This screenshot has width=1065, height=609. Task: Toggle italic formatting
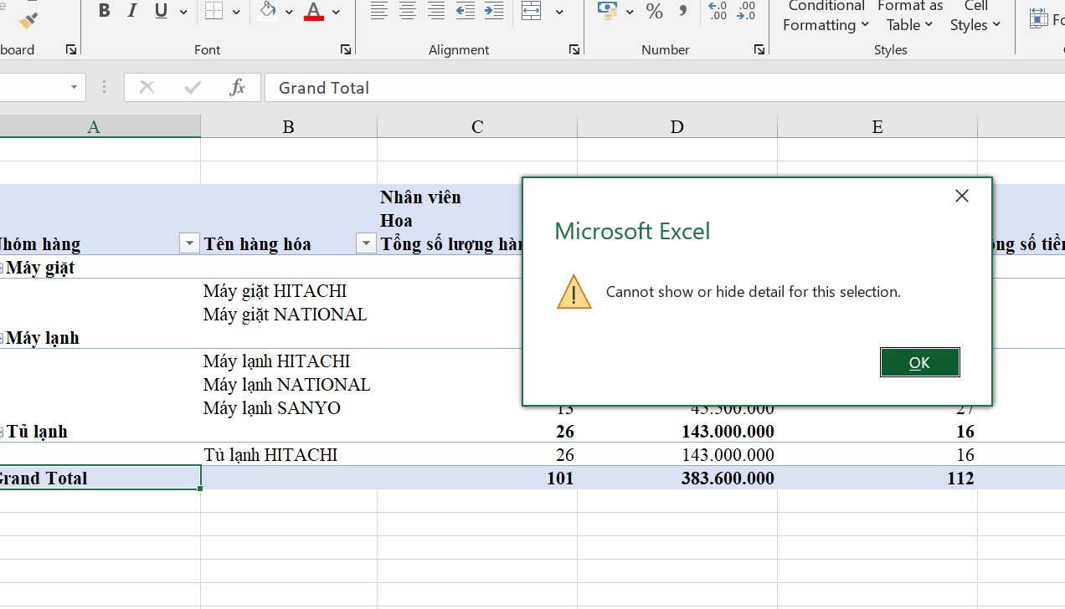[x=131, y=11]
